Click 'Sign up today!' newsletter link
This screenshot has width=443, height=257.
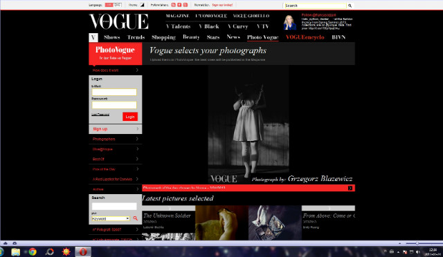point(222,5)
